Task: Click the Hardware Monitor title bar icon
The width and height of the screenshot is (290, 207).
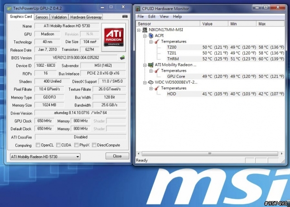Action: pos(138,9)
